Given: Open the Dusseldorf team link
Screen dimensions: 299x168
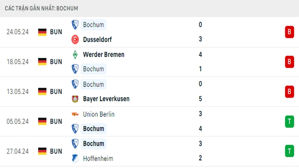Looking at the screenshot, I should point(98,40).
